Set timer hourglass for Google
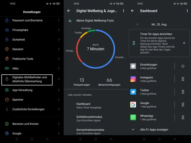 pos(183,105)
